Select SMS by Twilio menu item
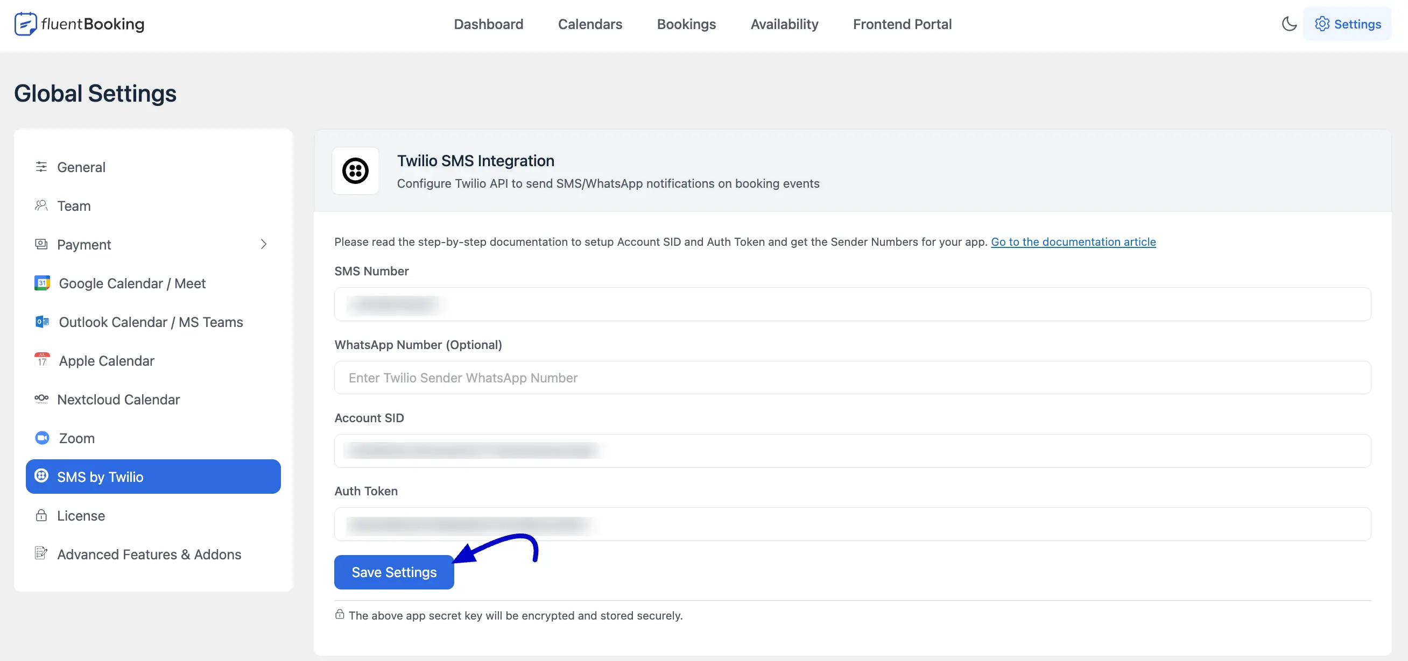 tap(153, 477)
